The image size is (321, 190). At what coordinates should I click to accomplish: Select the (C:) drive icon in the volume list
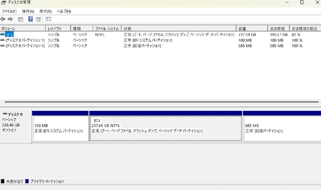point(3,34)
